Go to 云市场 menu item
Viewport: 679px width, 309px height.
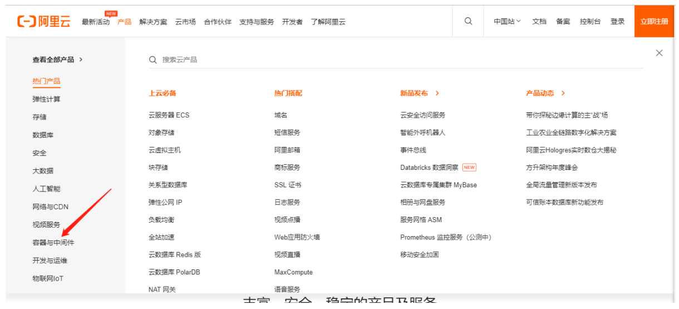tap(185, 22)
